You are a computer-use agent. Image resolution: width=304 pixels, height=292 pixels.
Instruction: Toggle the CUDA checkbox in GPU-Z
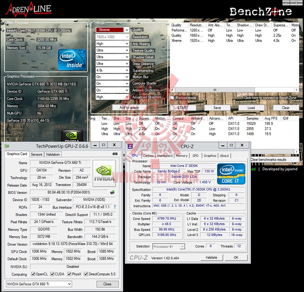(52, 274)
